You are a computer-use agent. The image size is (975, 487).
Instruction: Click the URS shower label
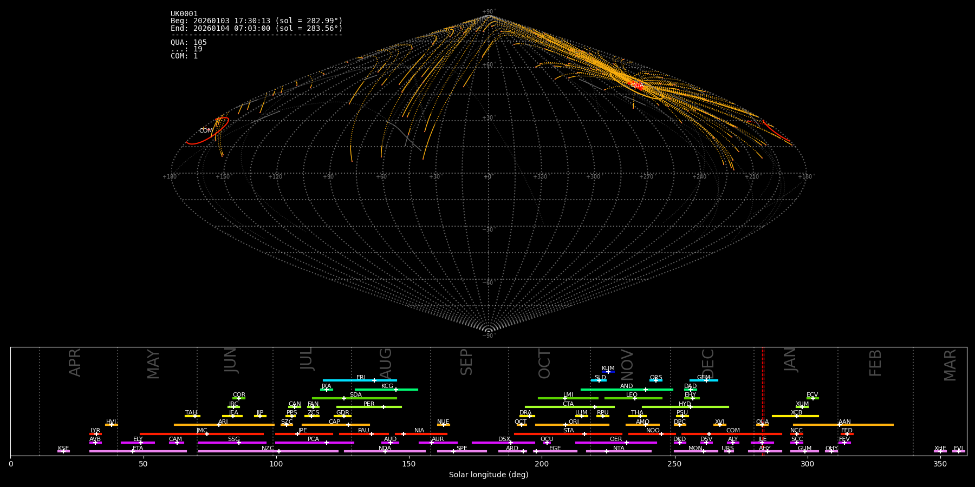(x=727, y=449)
